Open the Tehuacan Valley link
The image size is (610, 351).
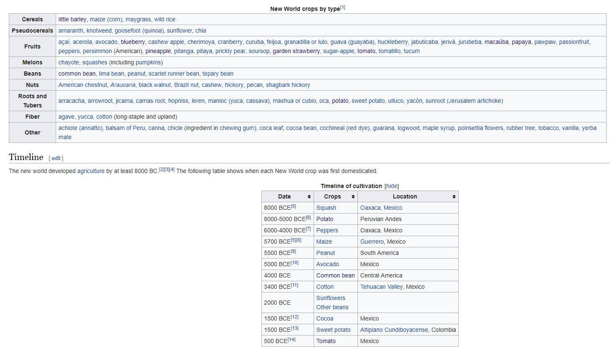[x=381, y=287]
